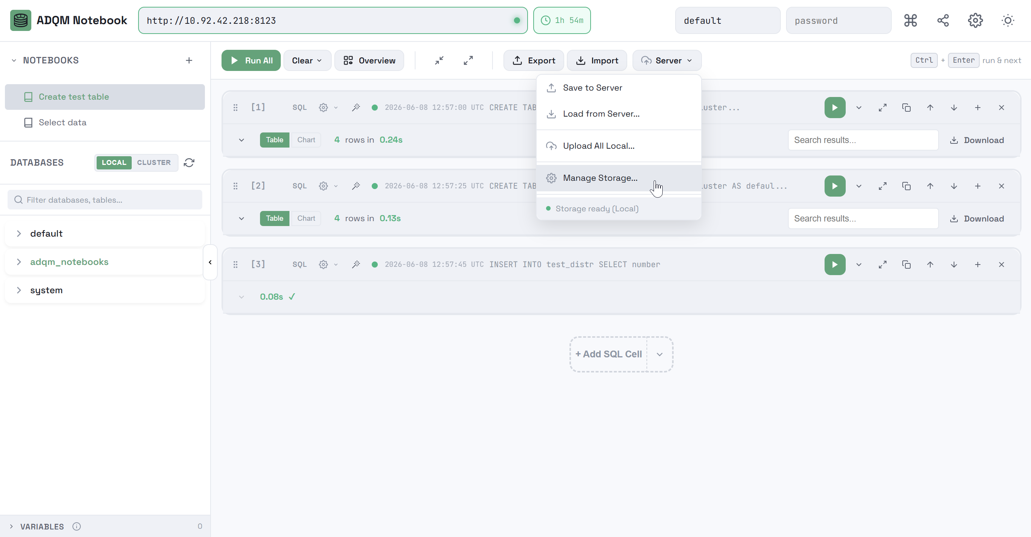Move cell [1] down arrow

954,108
